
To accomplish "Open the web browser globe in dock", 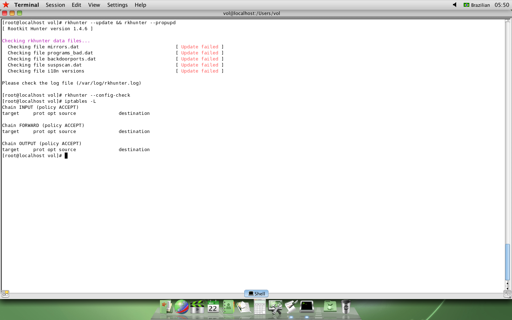I will click(x=181, y=306).
